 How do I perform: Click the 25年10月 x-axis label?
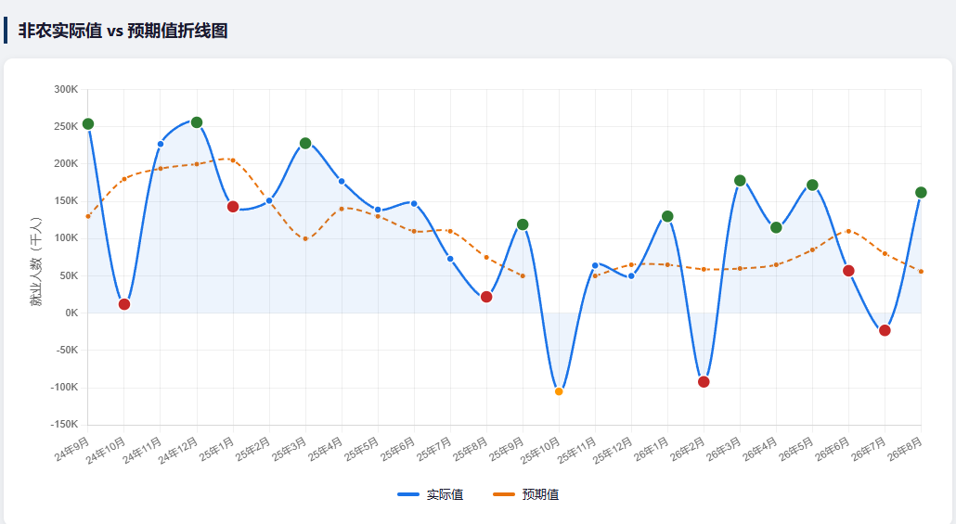pos(540,451)
